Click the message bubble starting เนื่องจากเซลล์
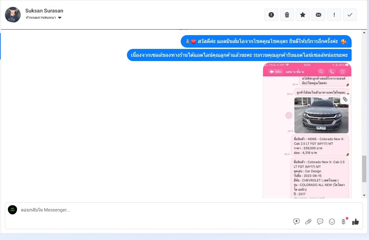369x240 pixels. pyautogui.click(x=239, y=55)
